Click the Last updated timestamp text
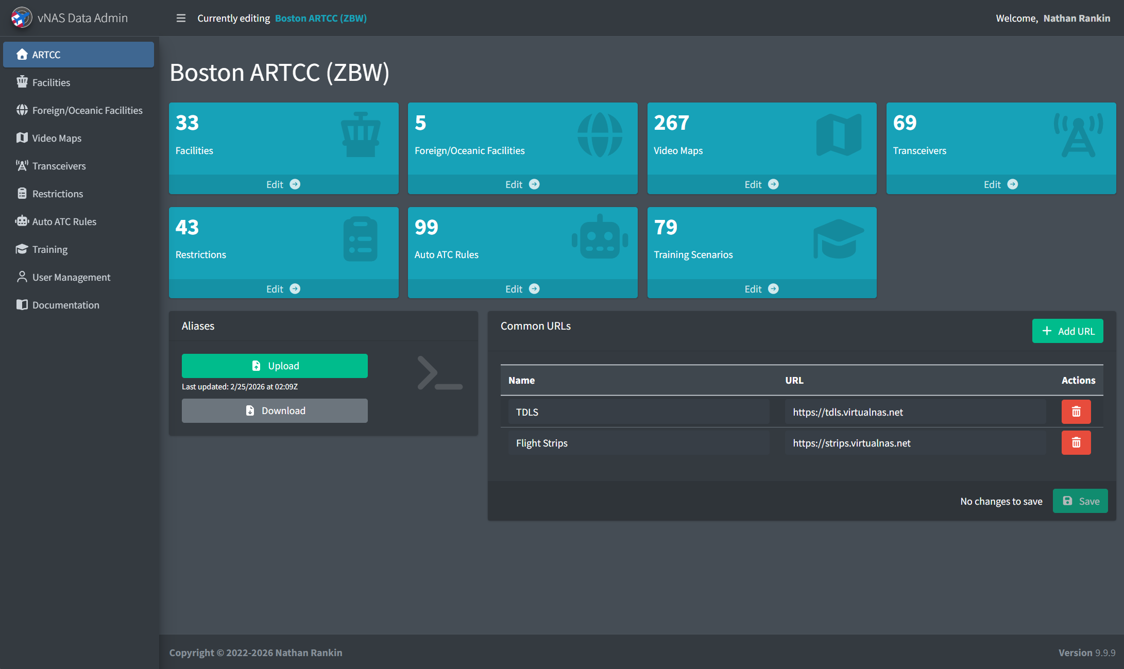1124x669 pixels. (240, 387)
